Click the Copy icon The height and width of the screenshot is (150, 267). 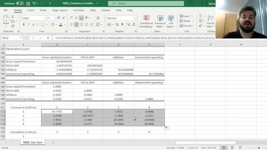13,21
